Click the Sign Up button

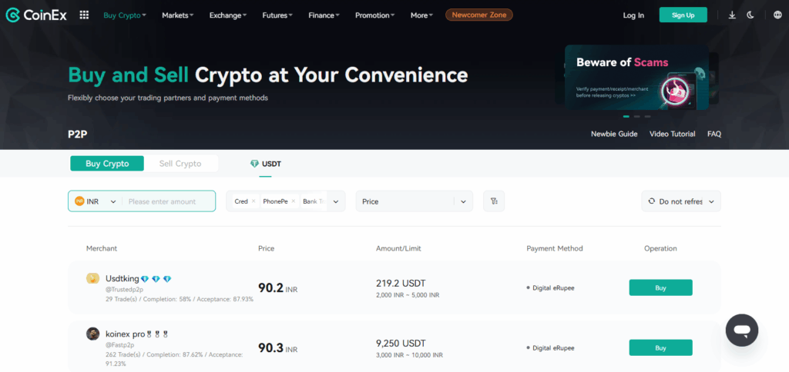pos(683,15)
